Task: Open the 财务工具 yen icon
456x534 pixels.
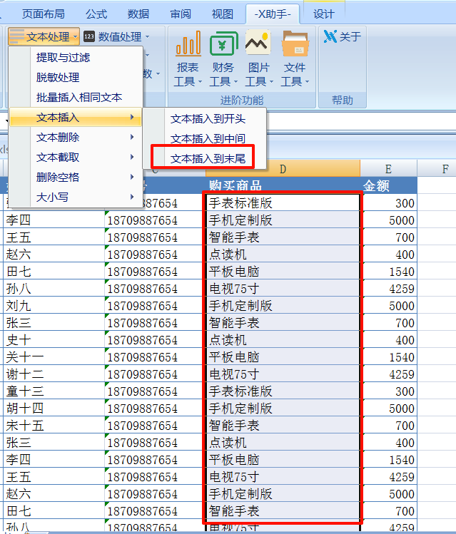Action: (223, 43)
